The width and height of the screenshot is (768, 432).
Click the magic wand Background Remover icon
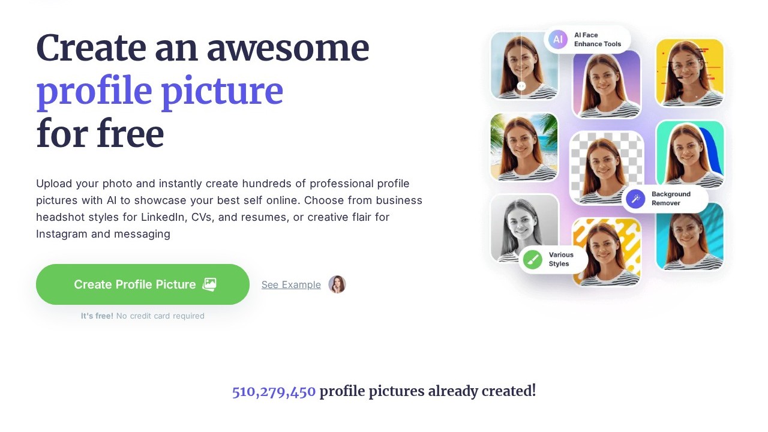pyautogui.click(x=635, y=199)
